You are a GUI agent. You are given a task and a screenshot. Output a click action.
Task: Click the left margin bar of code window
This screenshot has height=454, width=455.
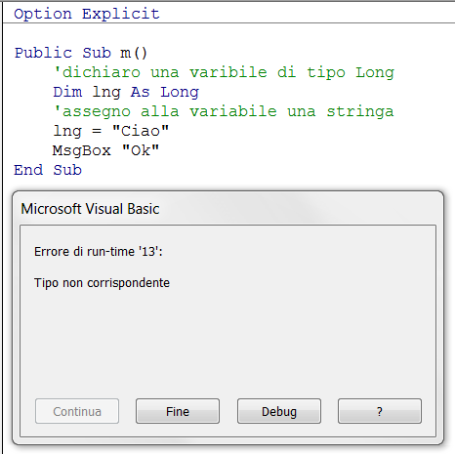(2, 227)
